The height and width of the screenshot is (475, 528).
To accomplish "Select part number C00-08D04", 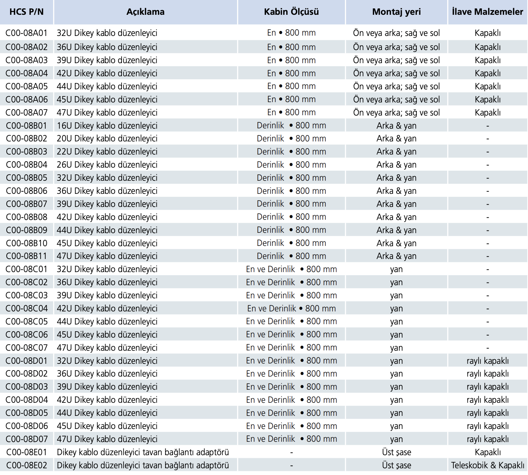I will pos(27,400).
